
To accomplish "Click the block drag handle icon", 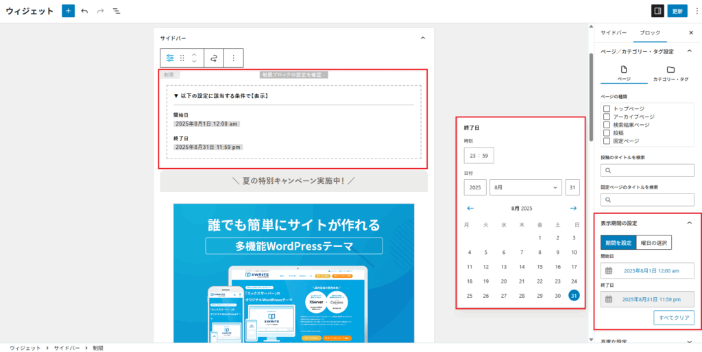I will click(182, 58).
